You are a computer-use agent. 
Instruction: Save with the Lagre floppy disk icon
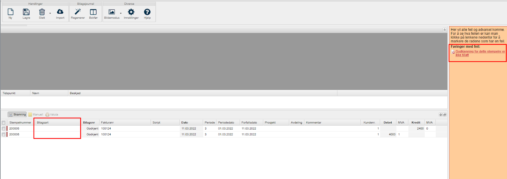point(26,12)
